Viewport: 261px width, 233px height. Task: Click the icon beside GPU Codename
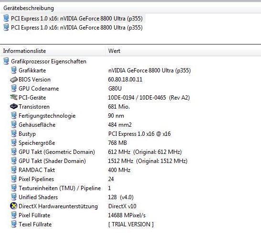(14, 89)
